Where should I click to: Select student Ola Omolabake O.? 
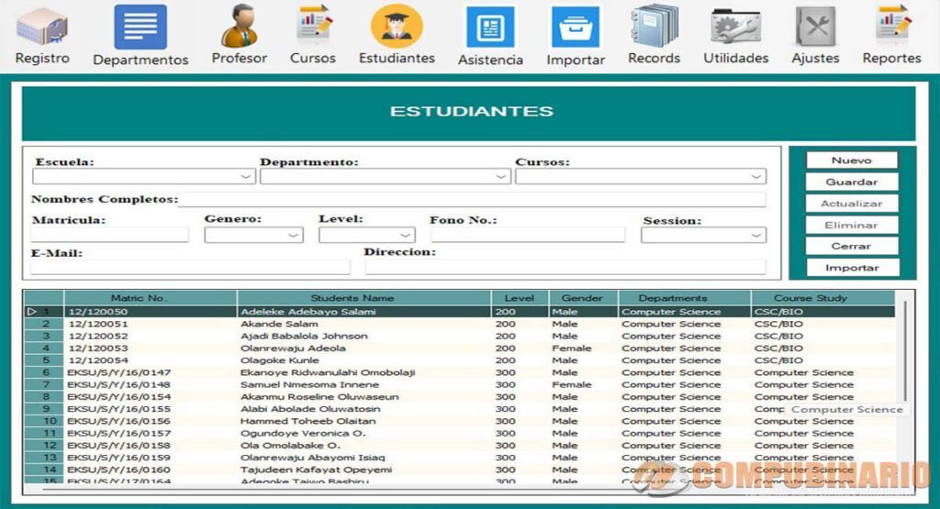tap(364, 446)
